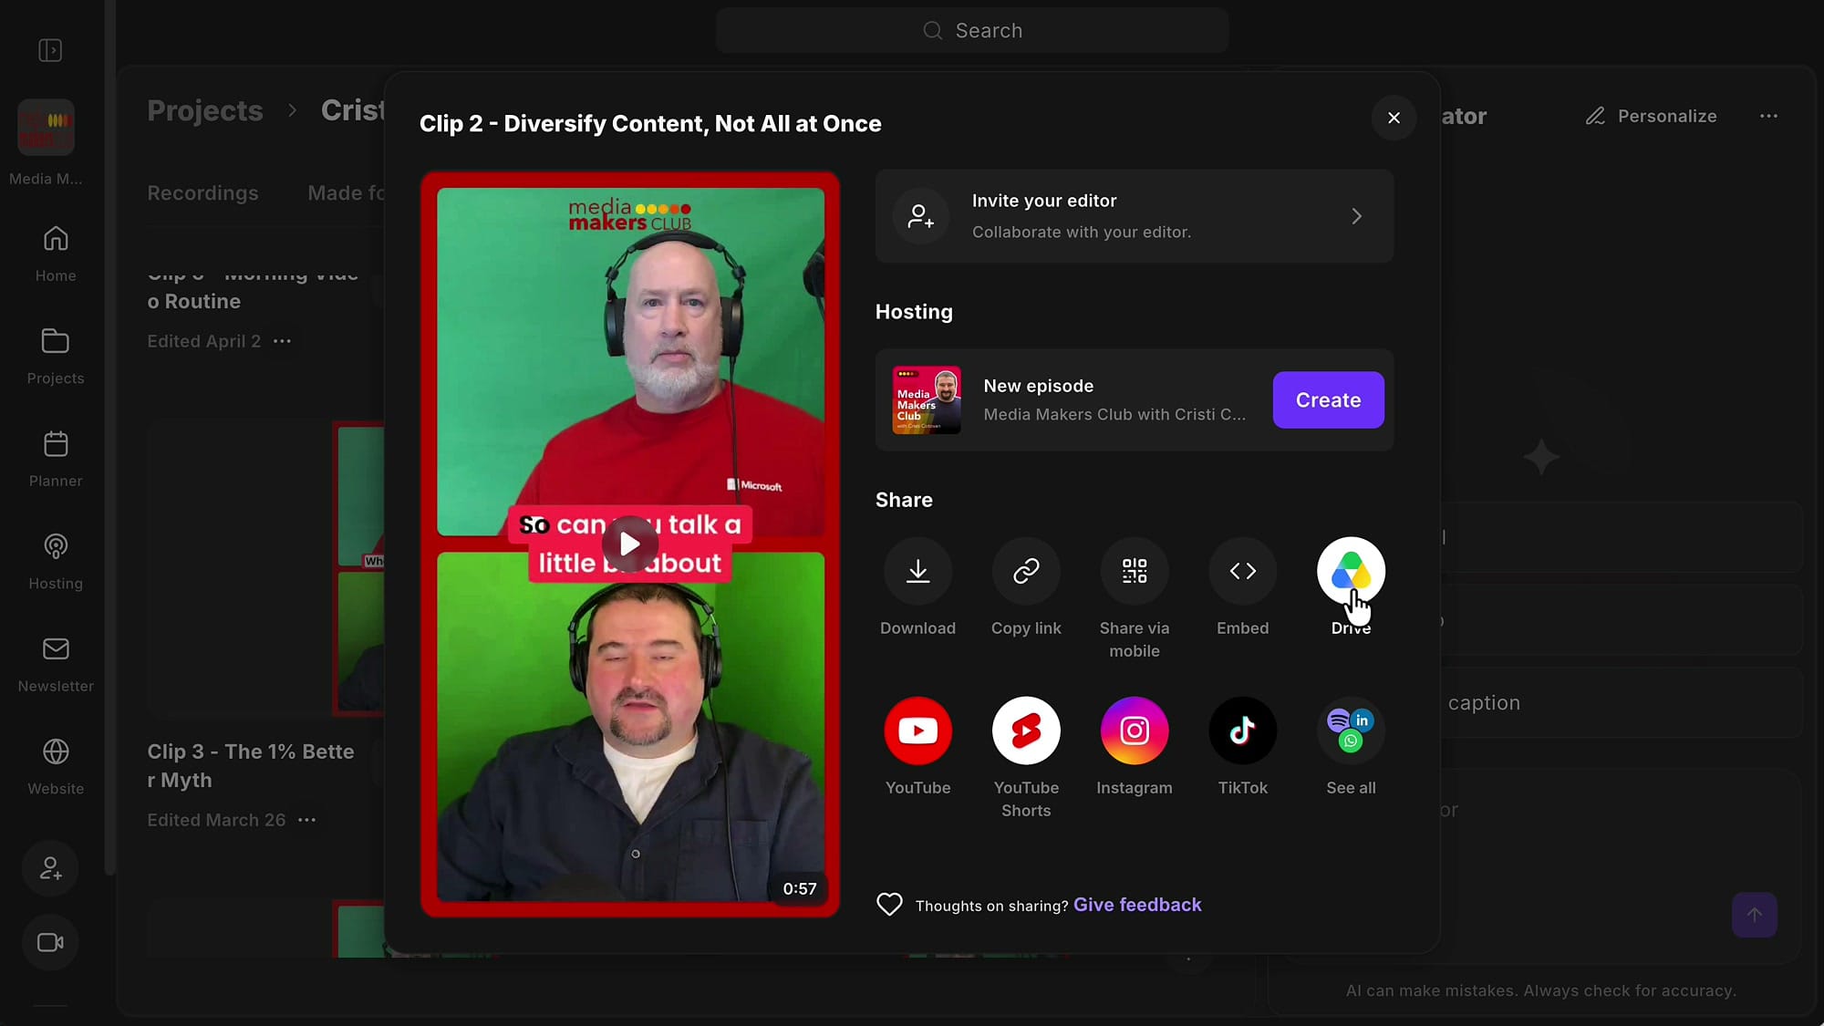Open options menu for Edited April 2 clip
1824x1026 pixels.
click(x=282, y=341)
